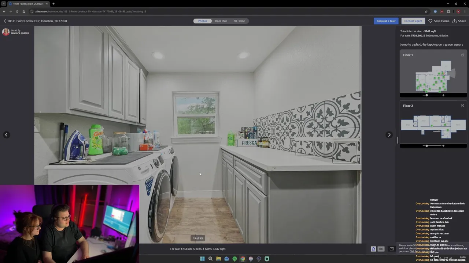Go to the previous listing photo

tap(6, 135)
